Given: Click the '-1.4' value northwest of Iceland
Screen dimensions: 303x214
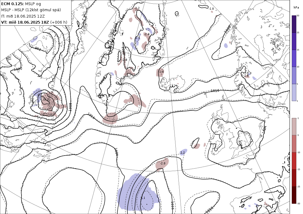Looking at the screenshot, I should click(161, 72).
